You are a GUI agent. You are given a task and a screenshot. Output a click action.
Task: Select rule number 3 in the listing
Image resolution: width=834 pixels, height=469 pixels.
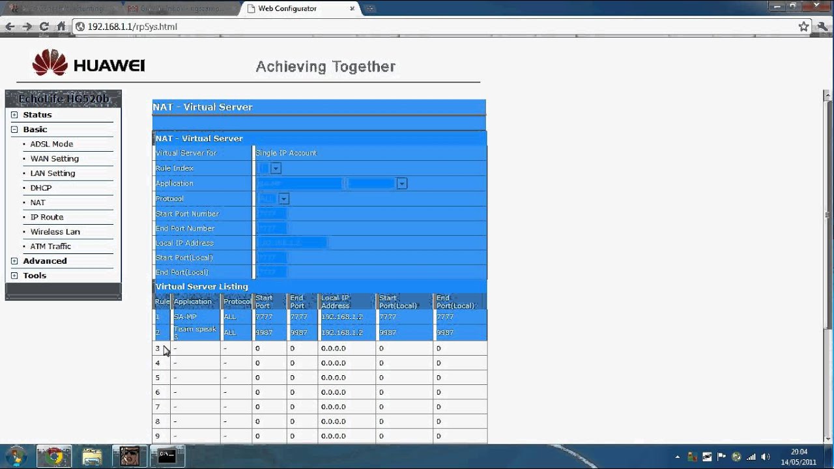point(158,348)
